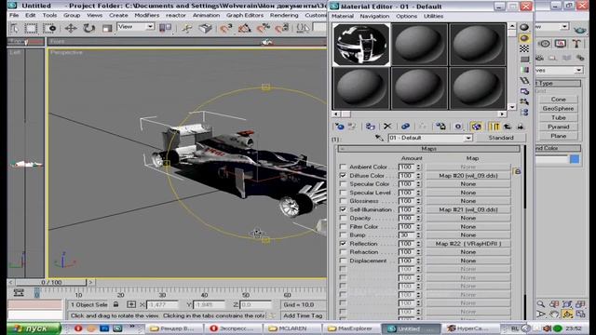This screenshot has width=596, height=335.
Task: Toggle Backlight icon in Material Editor
Action: coord(524,38)
